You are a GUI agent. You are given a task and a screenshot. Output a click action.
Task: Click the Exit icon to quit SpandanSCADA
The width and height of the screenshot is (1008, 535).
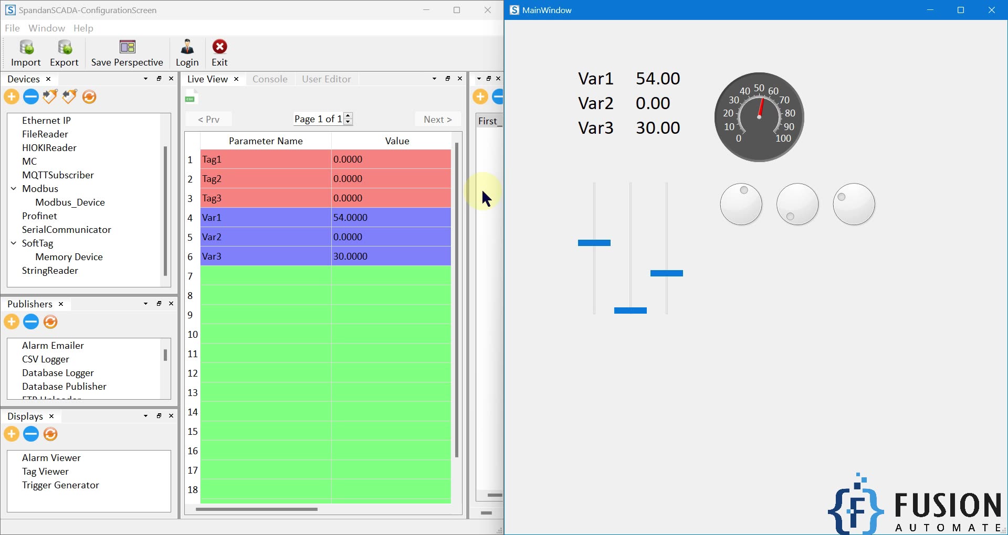point(219,52)
